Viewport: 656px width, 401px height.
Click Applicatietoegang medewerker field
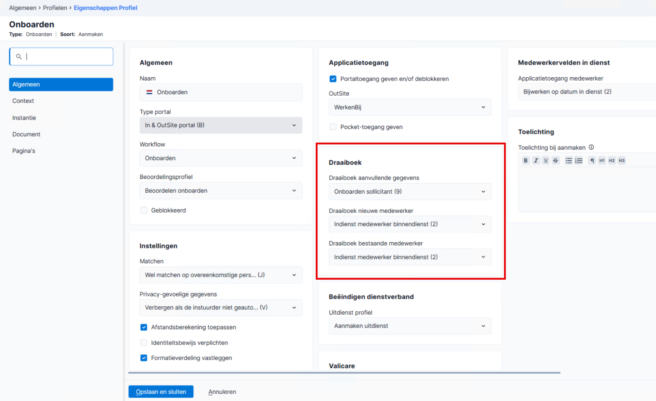[587, 92]
